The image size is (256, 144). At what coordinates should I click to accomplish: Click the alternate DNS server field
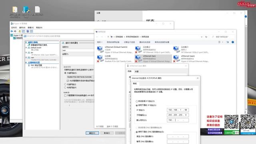178,142
